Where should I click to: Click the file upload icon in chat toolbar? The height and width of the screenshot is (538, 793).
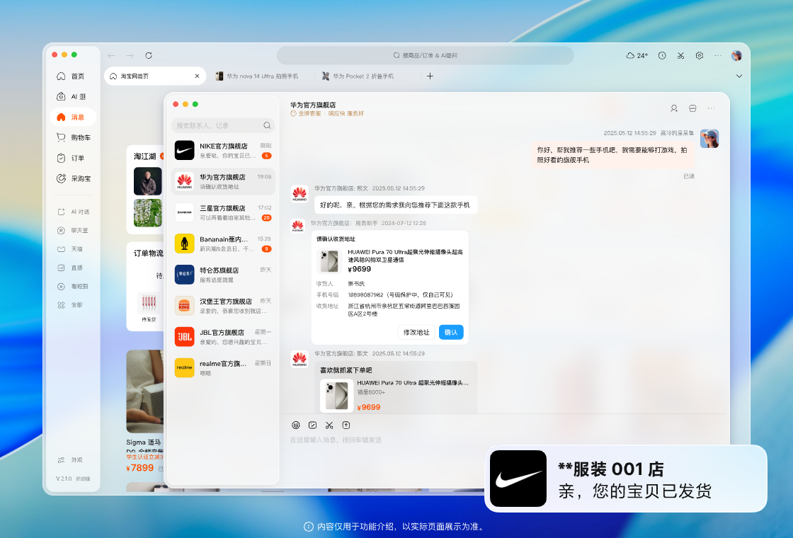click(346, 425)
